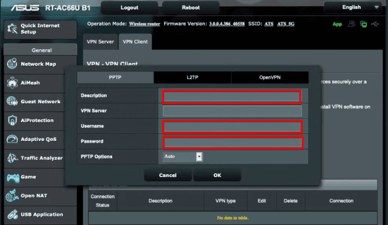Click the Delete column header
This screenshot has width=388, height=225.
click(291, 201)
